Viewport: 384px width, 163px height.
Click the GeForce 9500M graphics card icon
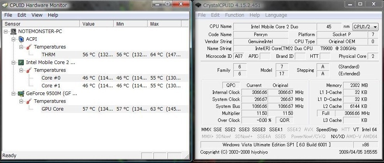pyautogui.click(x=21, y=94)
